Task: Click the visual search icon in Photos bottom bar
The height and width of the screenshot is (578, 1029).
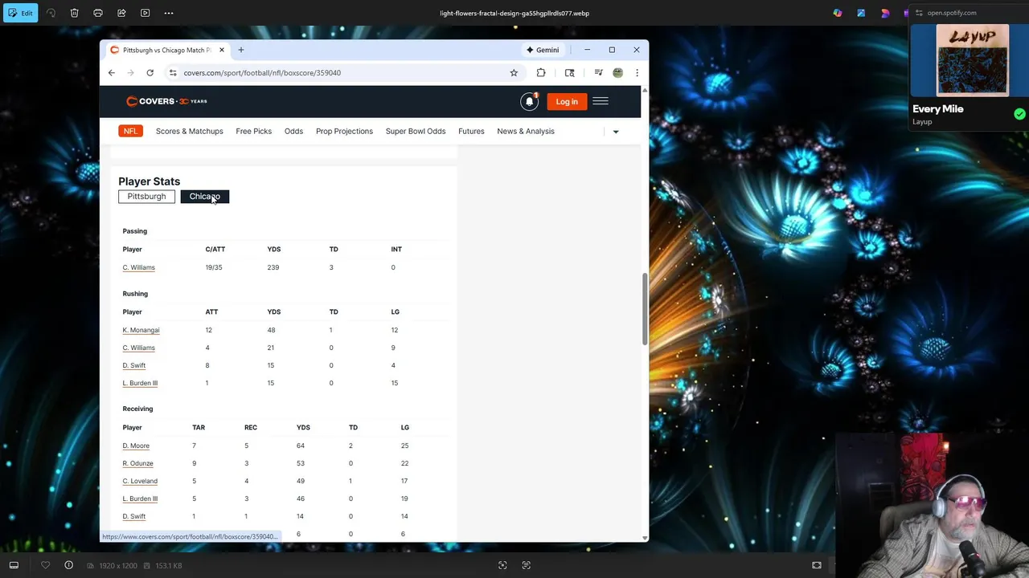Action: [502, 565]
